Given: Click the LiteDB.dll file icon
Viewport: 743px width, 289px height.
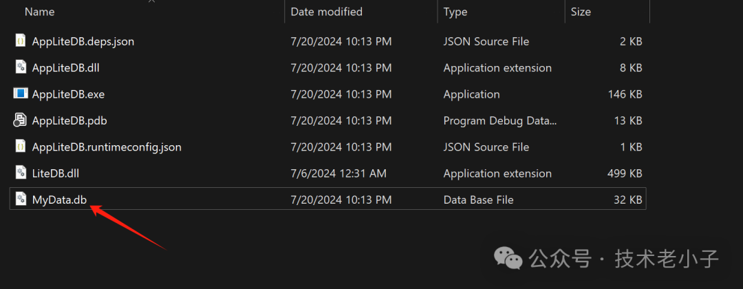Looking at the screenshot, I should point(21,173).
